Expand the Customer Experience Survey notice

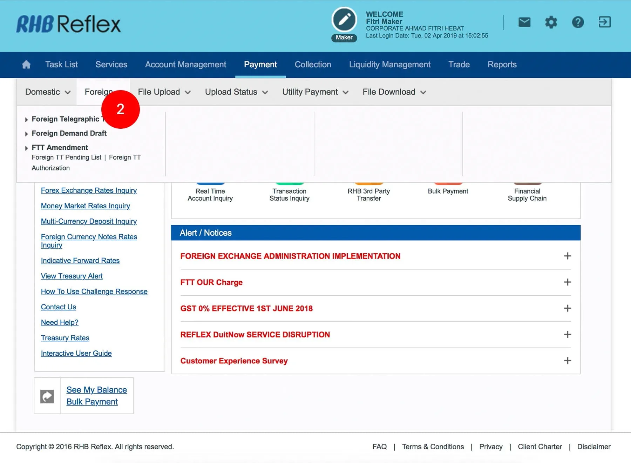click(567, 361)
